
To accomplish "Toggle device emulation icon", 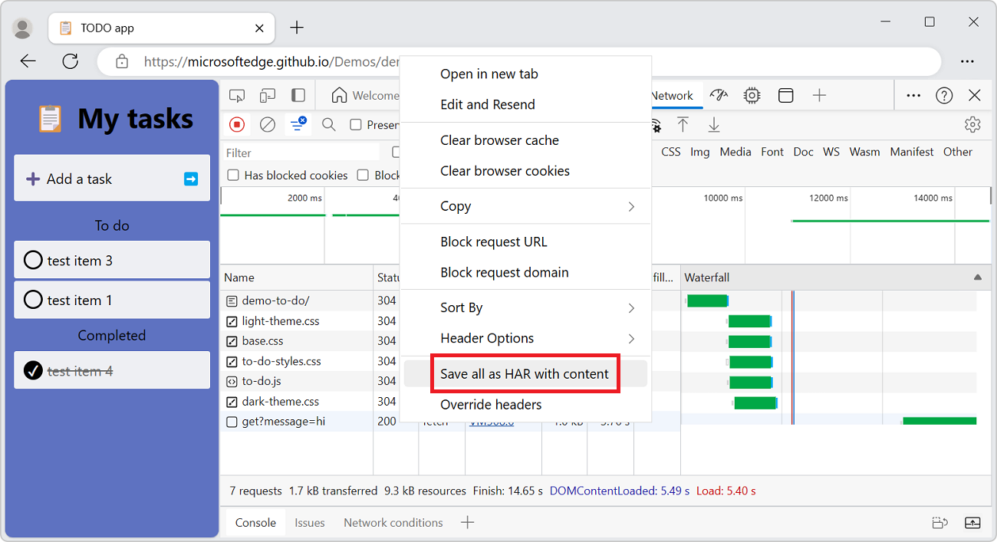I will coord(267,96).
